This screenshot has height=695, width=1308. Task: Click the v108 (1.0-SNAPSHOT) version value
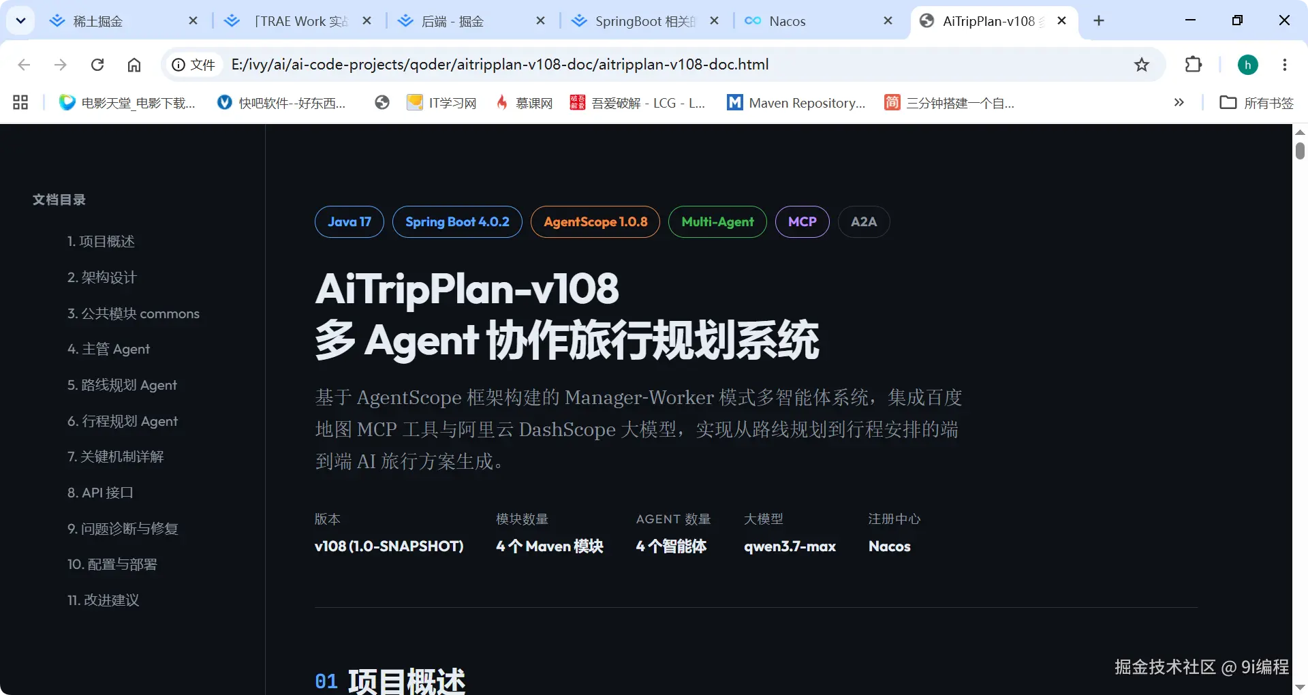coord(389,546)
